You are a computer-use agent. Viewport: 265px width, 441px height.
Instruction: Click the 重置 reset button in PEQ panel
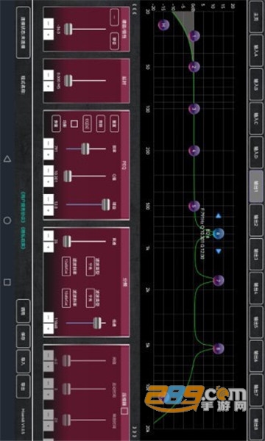click(114, 123)
